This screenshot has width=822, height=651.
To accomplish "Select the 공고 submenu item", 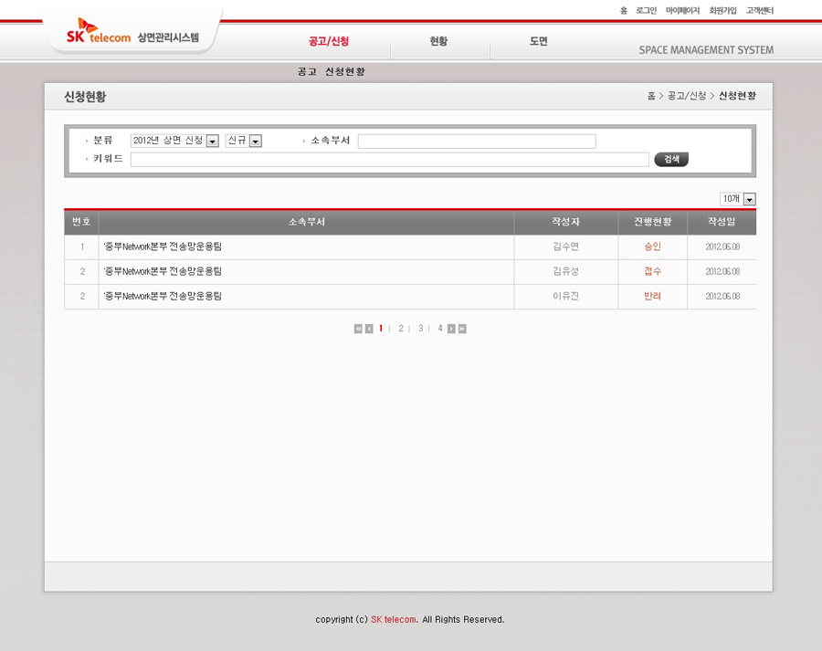I will click(307, 71).
